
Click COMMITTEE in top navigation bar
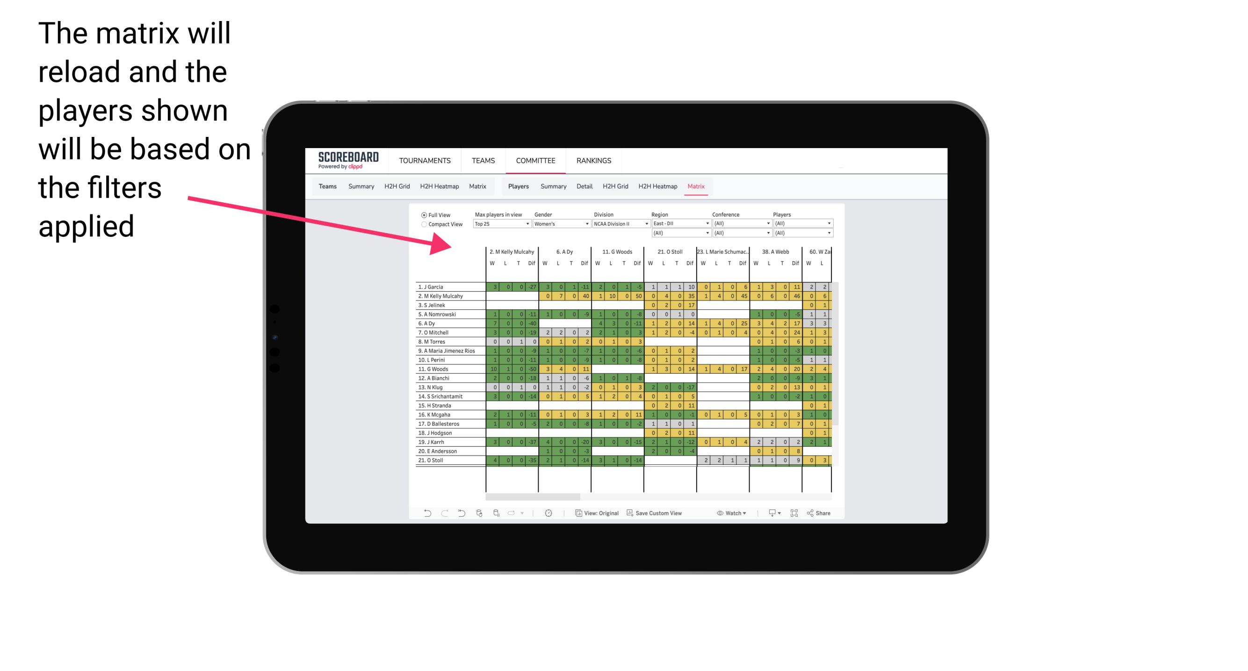click(535, 160)
